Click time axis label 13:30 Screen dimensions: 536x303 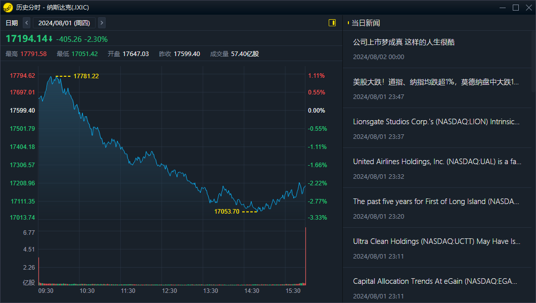(210, 291)
